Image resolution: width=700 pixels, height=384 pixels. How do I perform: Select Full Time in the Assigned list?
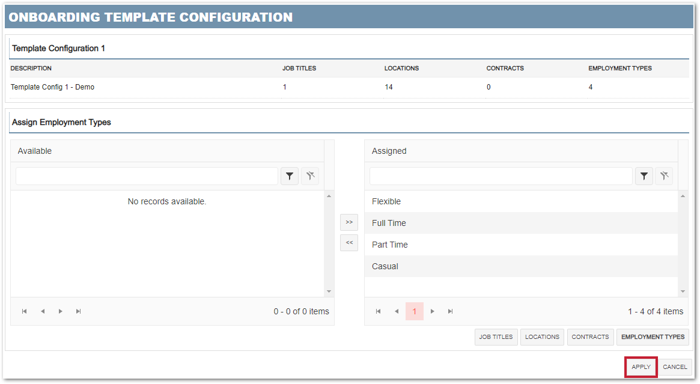tap(389, 223)
